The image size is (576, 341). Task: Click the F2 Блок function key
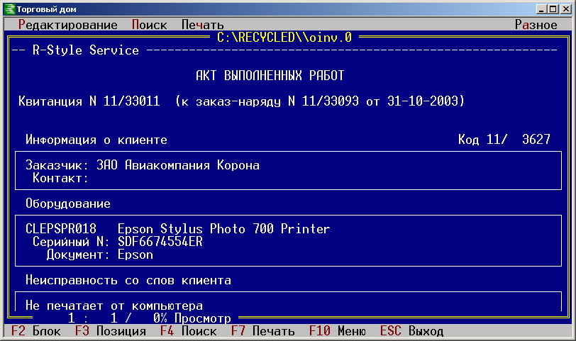tap(35, 331)
